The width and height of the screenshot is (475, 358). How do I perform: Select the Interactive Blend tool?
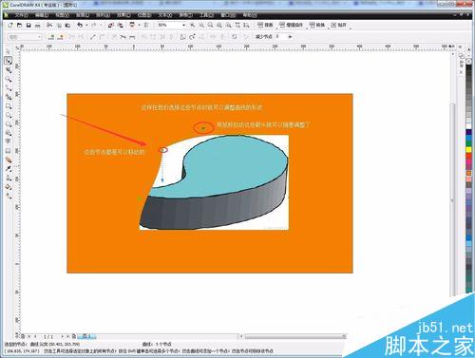(x=9, y=160)
